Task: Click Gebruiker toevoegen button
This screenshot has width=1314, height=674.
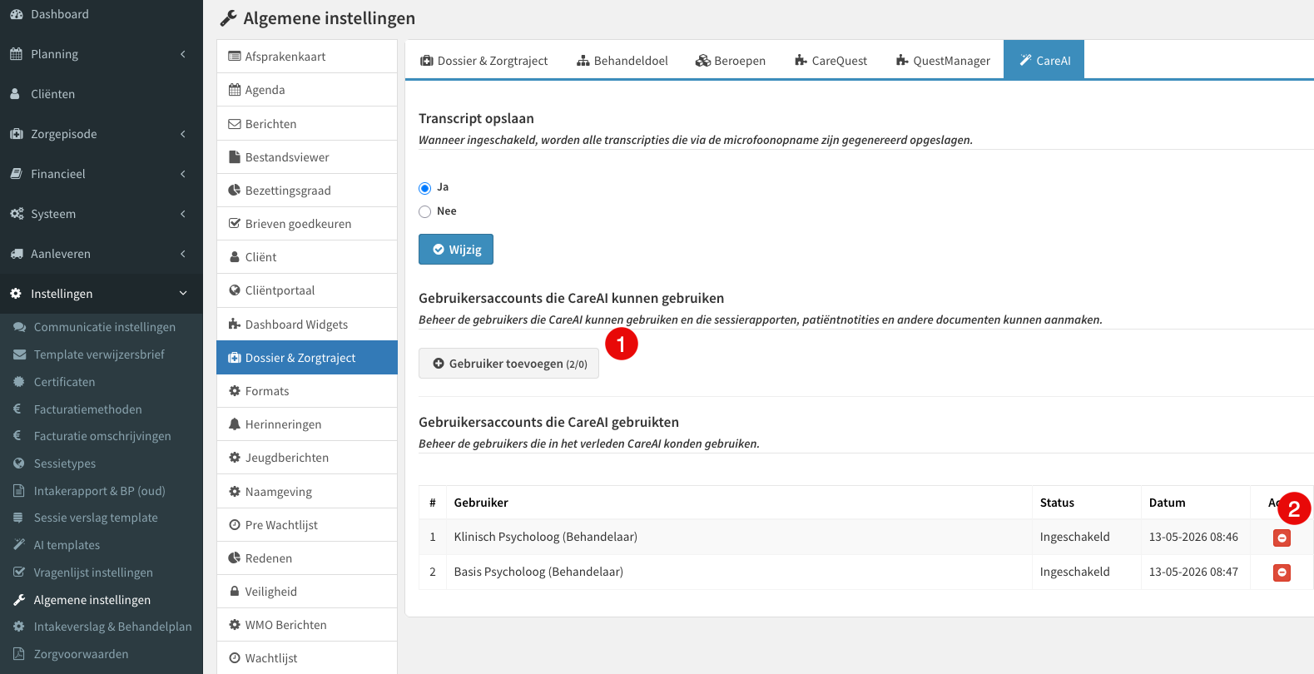Action: click(508, 364)
